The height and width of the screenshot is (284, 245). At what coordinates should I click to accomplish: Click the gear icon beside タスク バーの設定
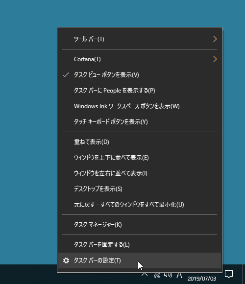pos(66,260)
